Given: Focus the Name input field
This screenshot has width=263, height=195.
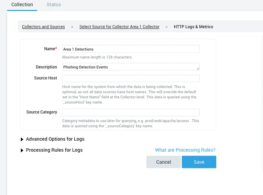Looking at the screenshot, I should pyautogui.click(x=131, y=49).
